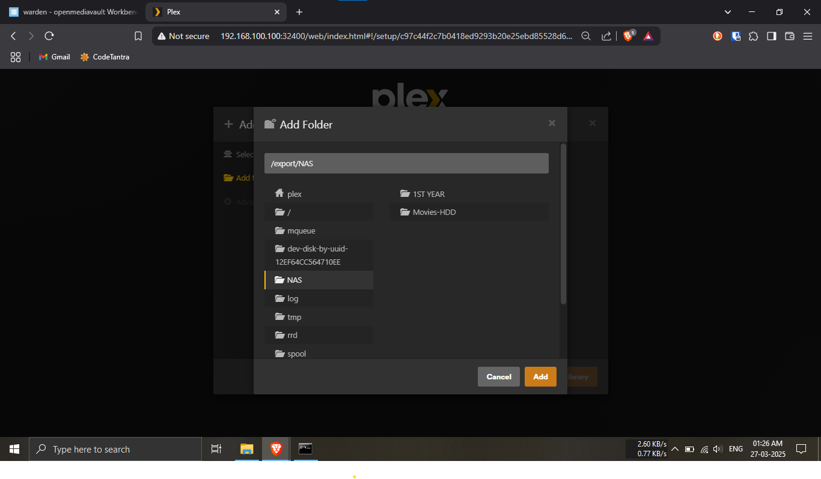Click the Cancel button
This screenshot has height=479, width=821.
(498, 377)
